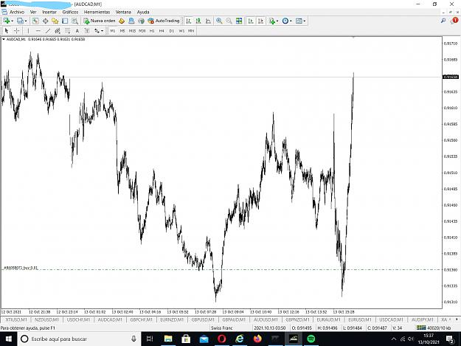Open the Ventana menu

pos(123,12)
